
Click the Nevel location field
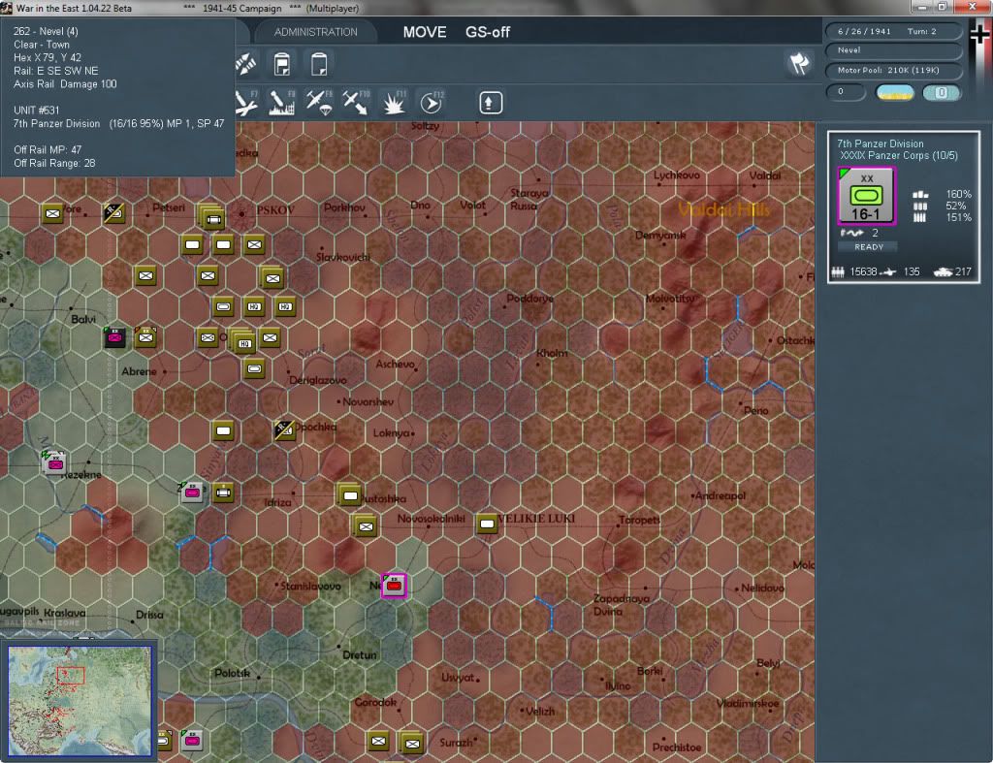coord(893,50)
